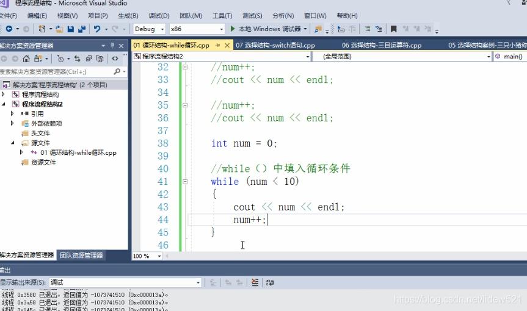The image size is (527, 311).
Task: Collapse the 程序流程结构2 project node
Action: coord(4,104)
